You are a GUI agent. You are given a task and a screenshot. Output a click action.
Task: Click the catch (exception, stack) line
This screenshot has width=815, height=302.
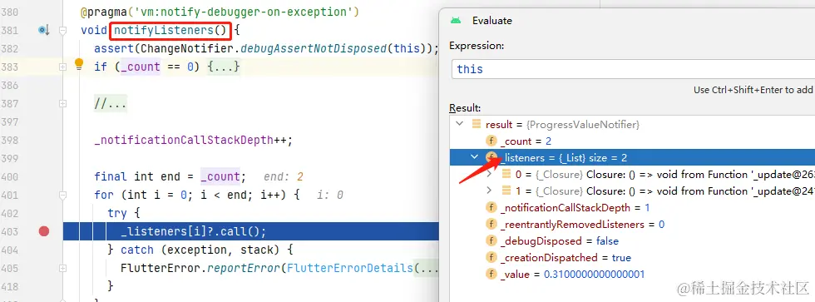pos(200,250)
